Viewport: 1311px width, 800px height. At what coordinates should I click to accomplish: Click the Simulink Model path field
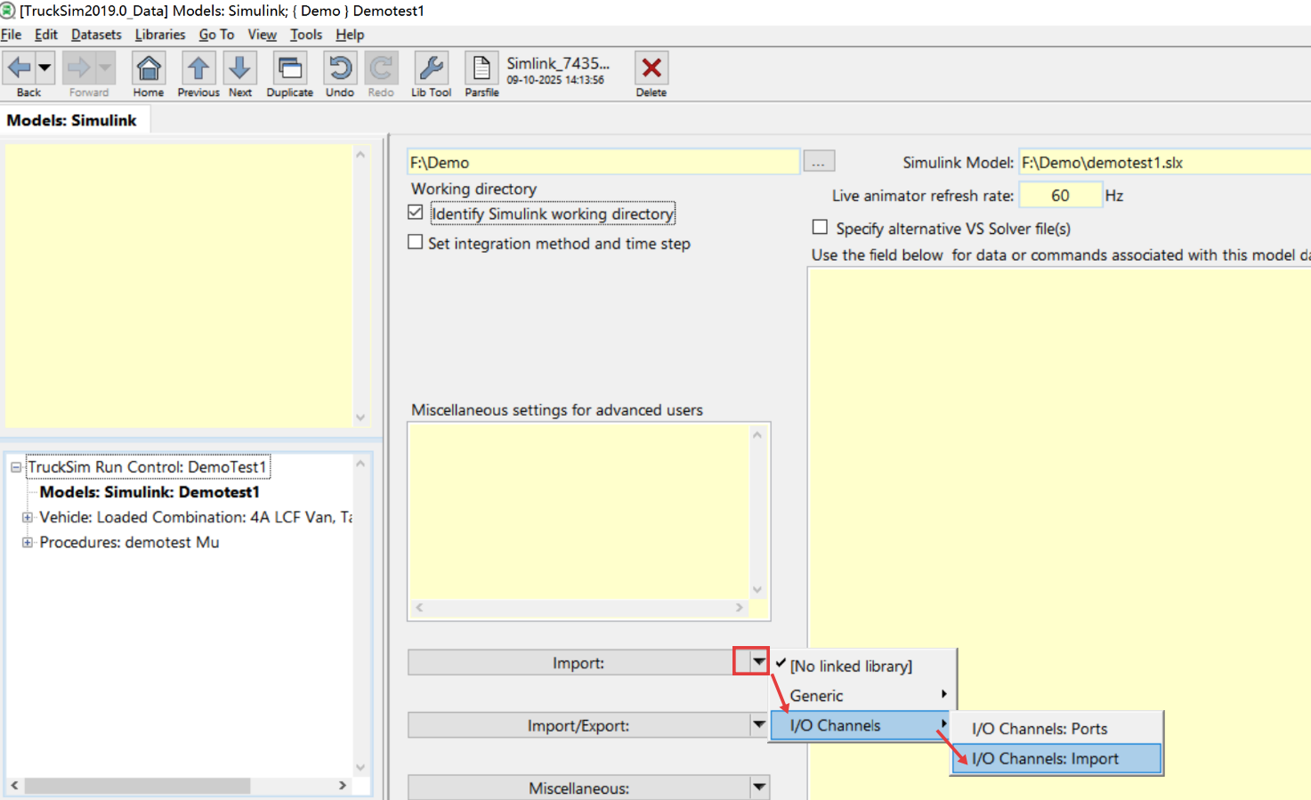tap(1164, 162)
